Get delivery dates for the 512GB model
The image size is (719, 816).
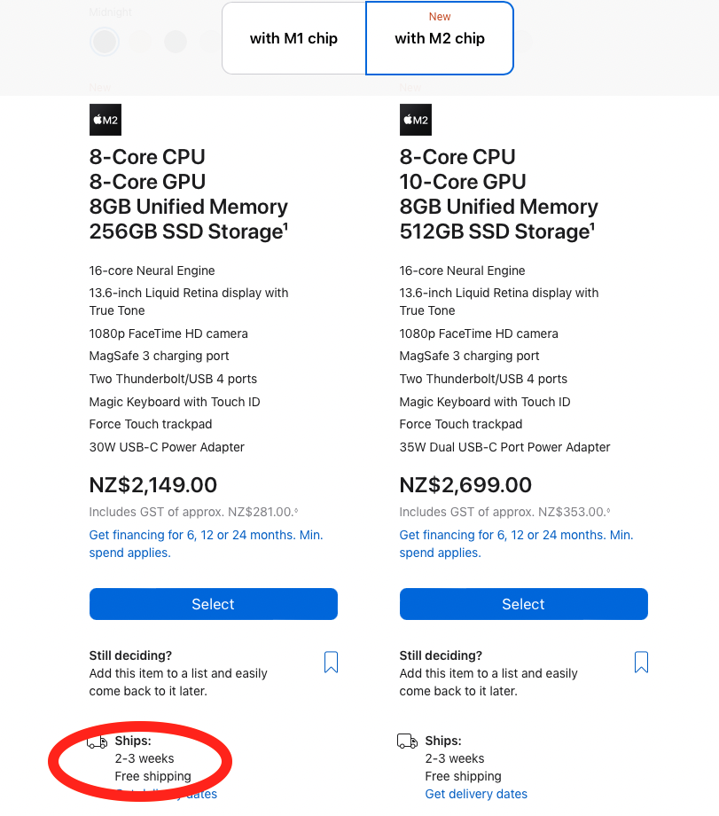tap(476, 794)
